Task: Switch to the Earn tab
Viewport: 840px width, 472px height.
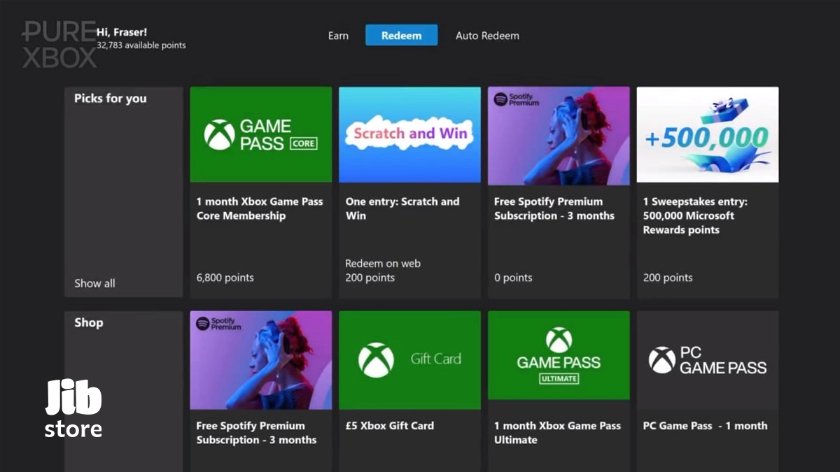Action: [x=338, y=36]
